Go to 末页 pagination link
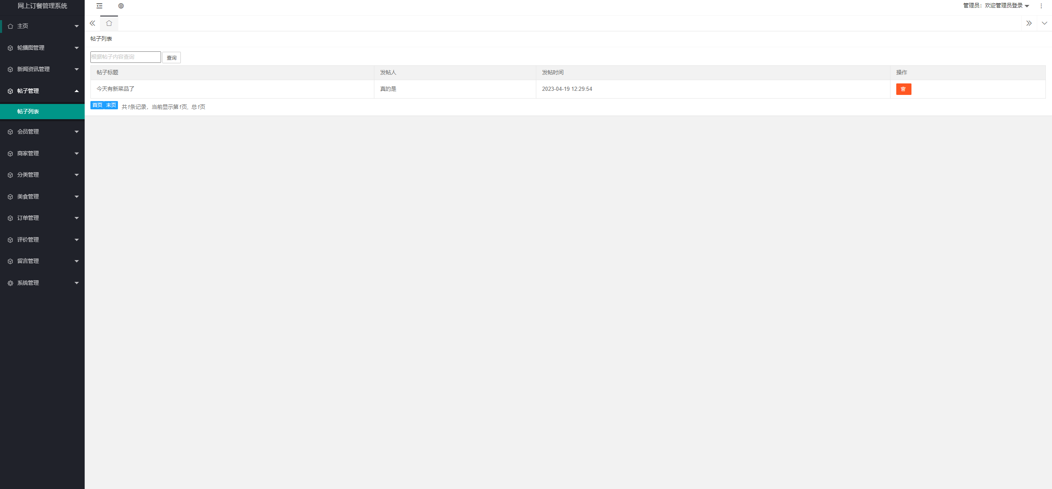The image size is (1052, 489). pos(111,105)
